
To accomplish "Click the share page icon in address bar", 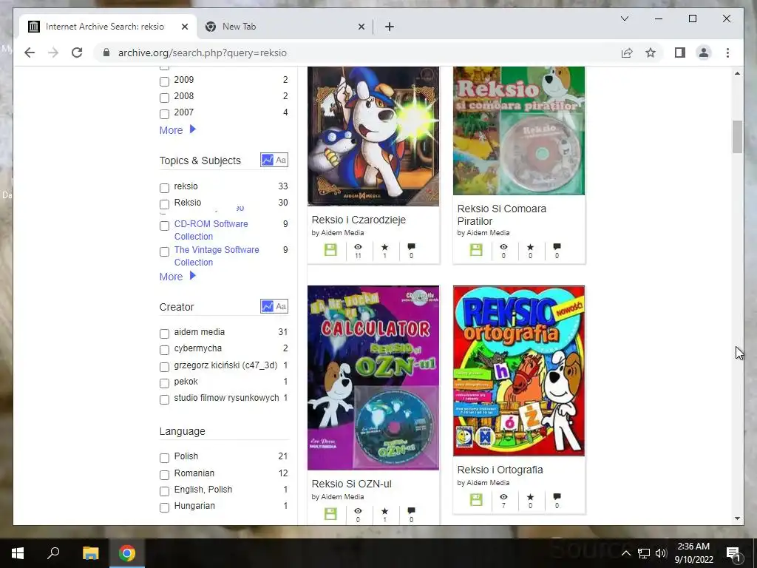I will pyautogui.click(x=627, y=53).
